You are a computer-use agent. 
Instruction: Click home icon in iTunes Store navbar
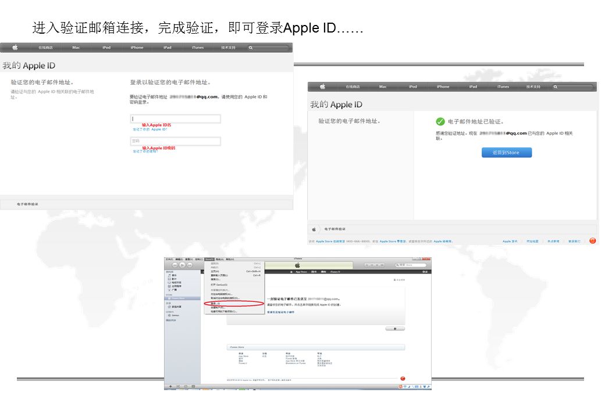click(291, 272)
